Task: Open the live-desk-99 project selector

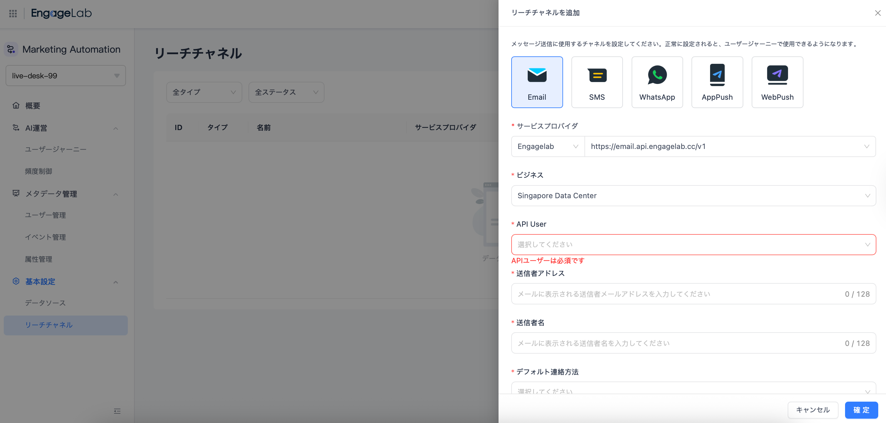Action: click(65, 76)
